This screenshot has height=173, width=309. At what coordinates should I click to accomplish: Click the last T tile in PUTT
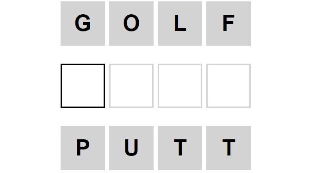point(229,148)
